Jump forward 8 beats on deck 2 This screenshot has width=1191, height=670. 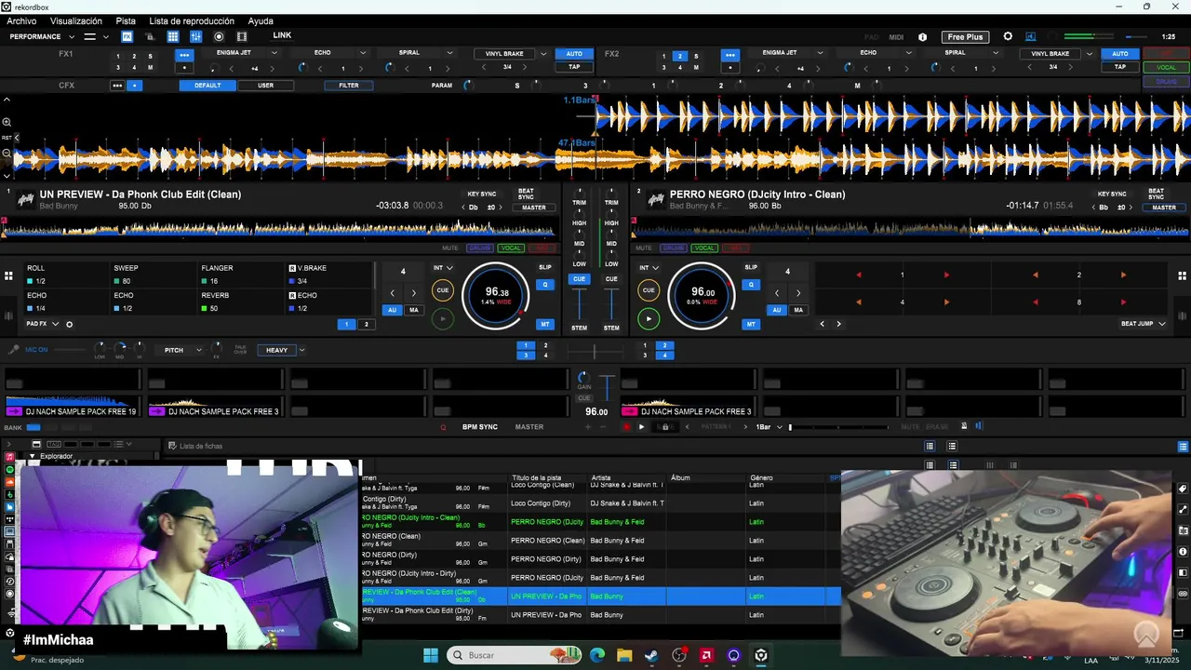click(x=1123, y=302)
